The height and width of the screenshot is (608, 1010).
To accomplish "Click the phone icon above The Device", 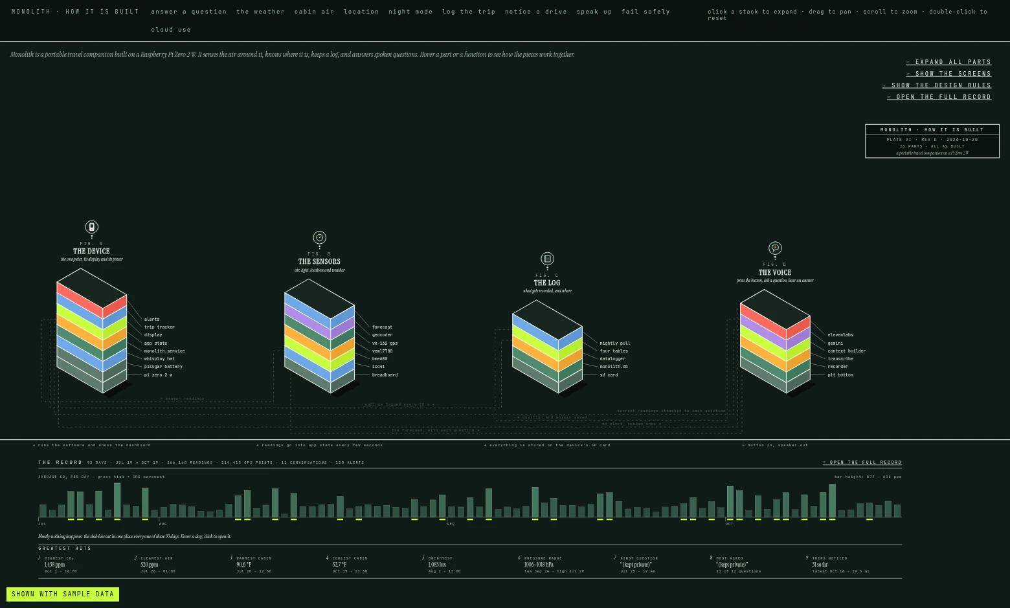I will (x=91, y=227).
